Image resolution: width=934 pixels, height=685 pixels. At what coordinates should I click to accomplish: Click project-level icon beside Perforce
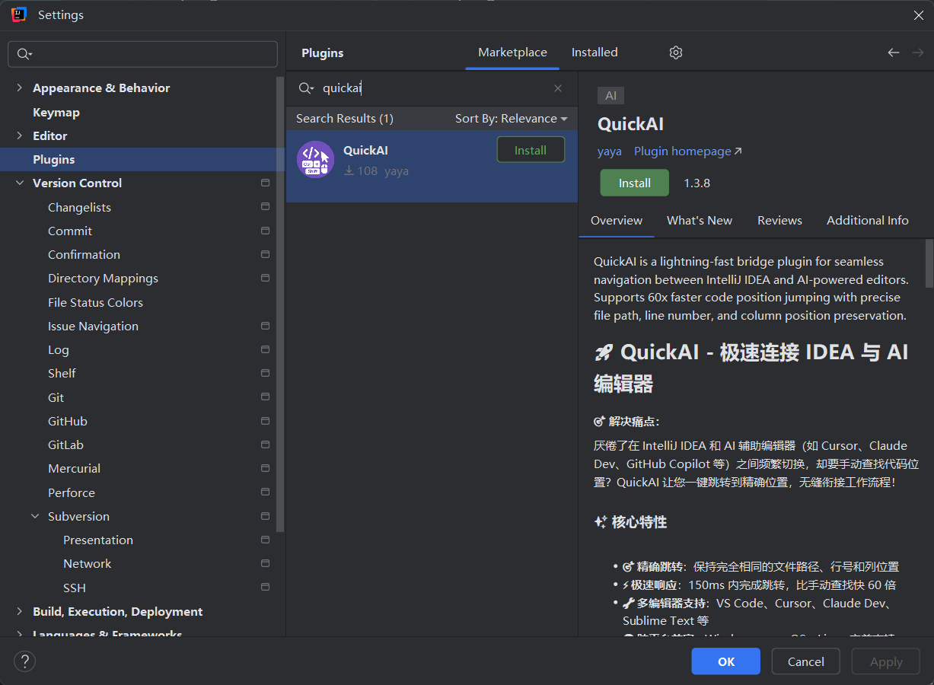point(265,492)
